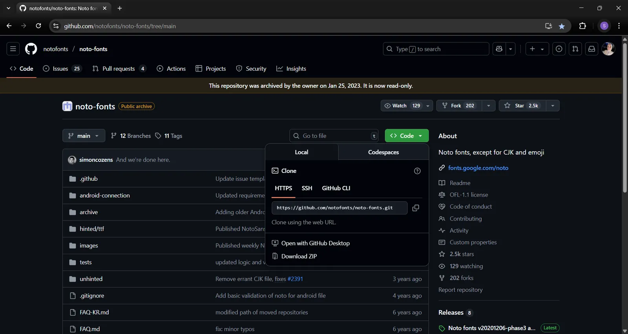Open the OFL-1.1 license link
The height and width of the screenshot is (334, 628).
click(469, 195)
